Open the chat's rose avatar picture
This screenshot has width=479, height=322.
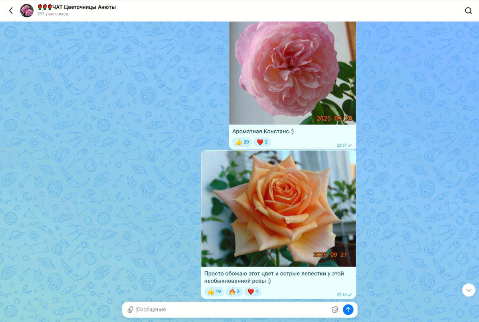(x=26, y=10)
